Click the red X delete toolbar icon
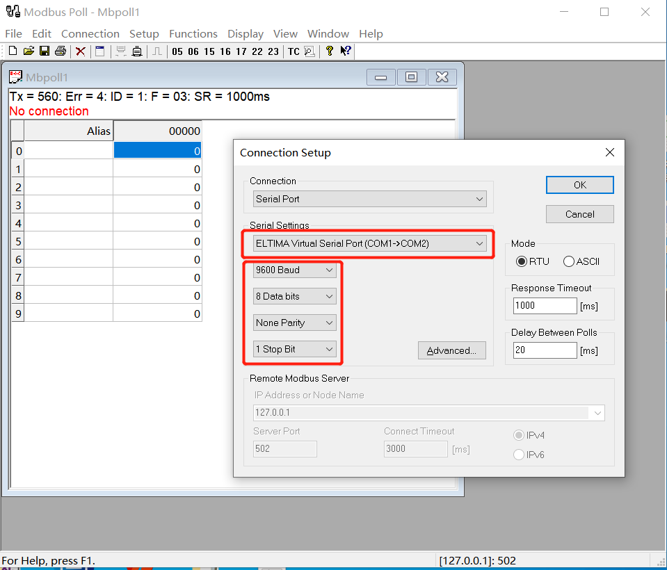The image size is (667, 570). (x=81, y=51)
